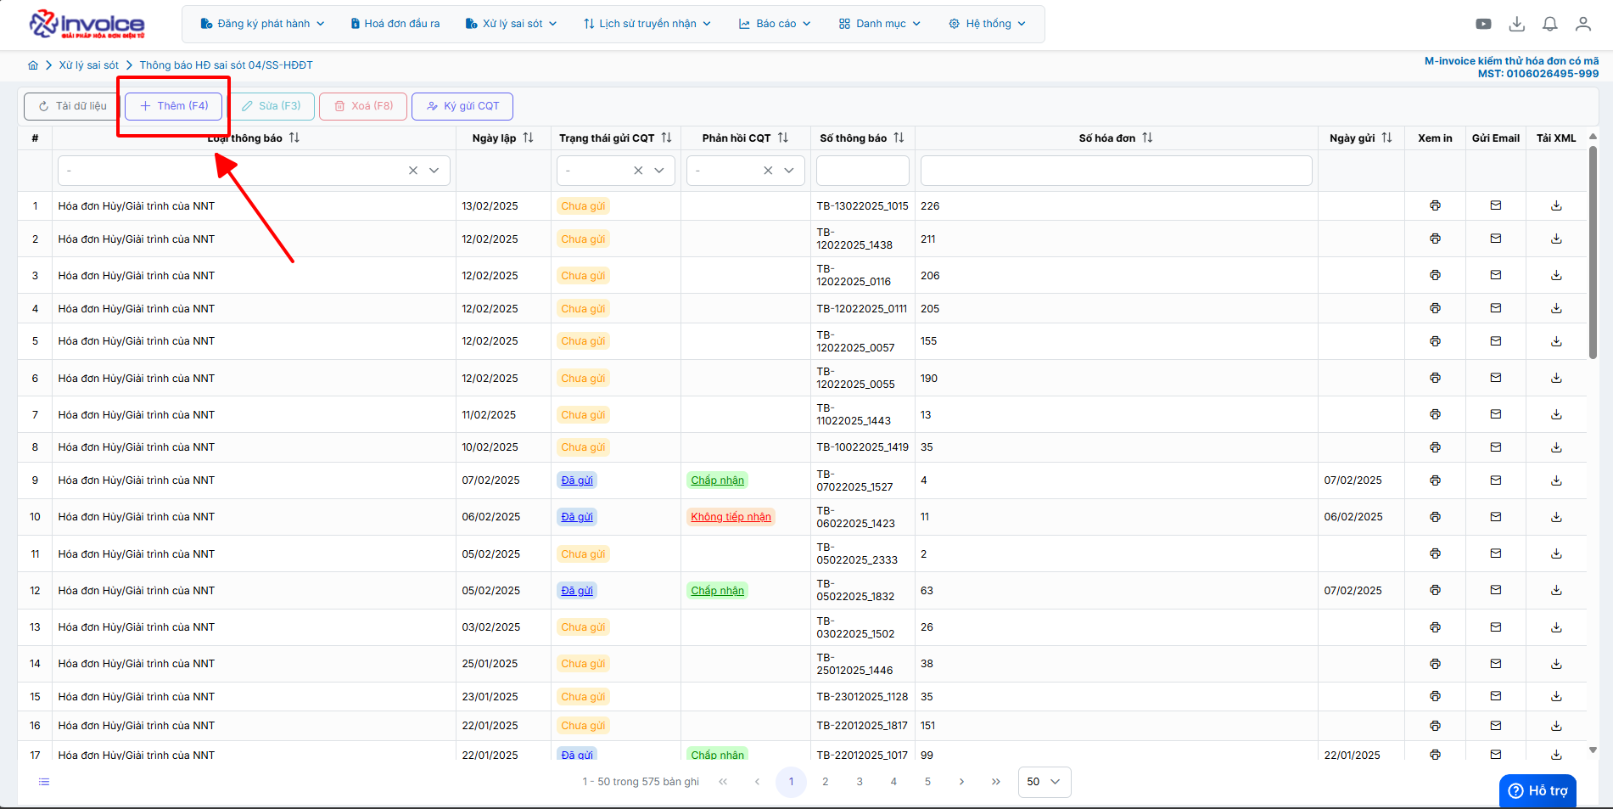Go to page 2 of results
This screenshot has width=1613, height=809.
pos(825,782)
